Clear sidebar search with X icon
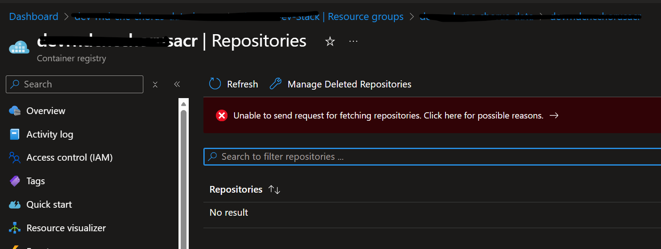661x249 pixels. 155,84
